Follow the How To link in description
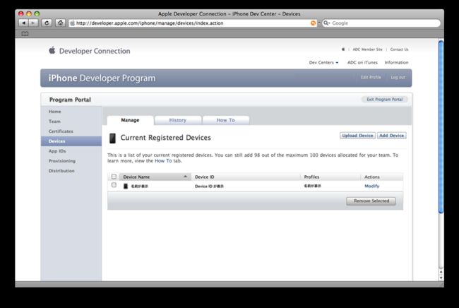 point(163,161)
